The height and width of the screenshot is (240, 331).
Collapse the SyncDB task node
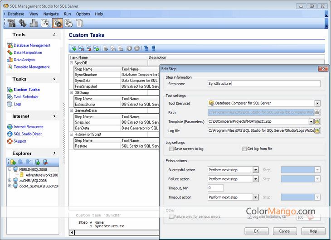tap(71, 63)
